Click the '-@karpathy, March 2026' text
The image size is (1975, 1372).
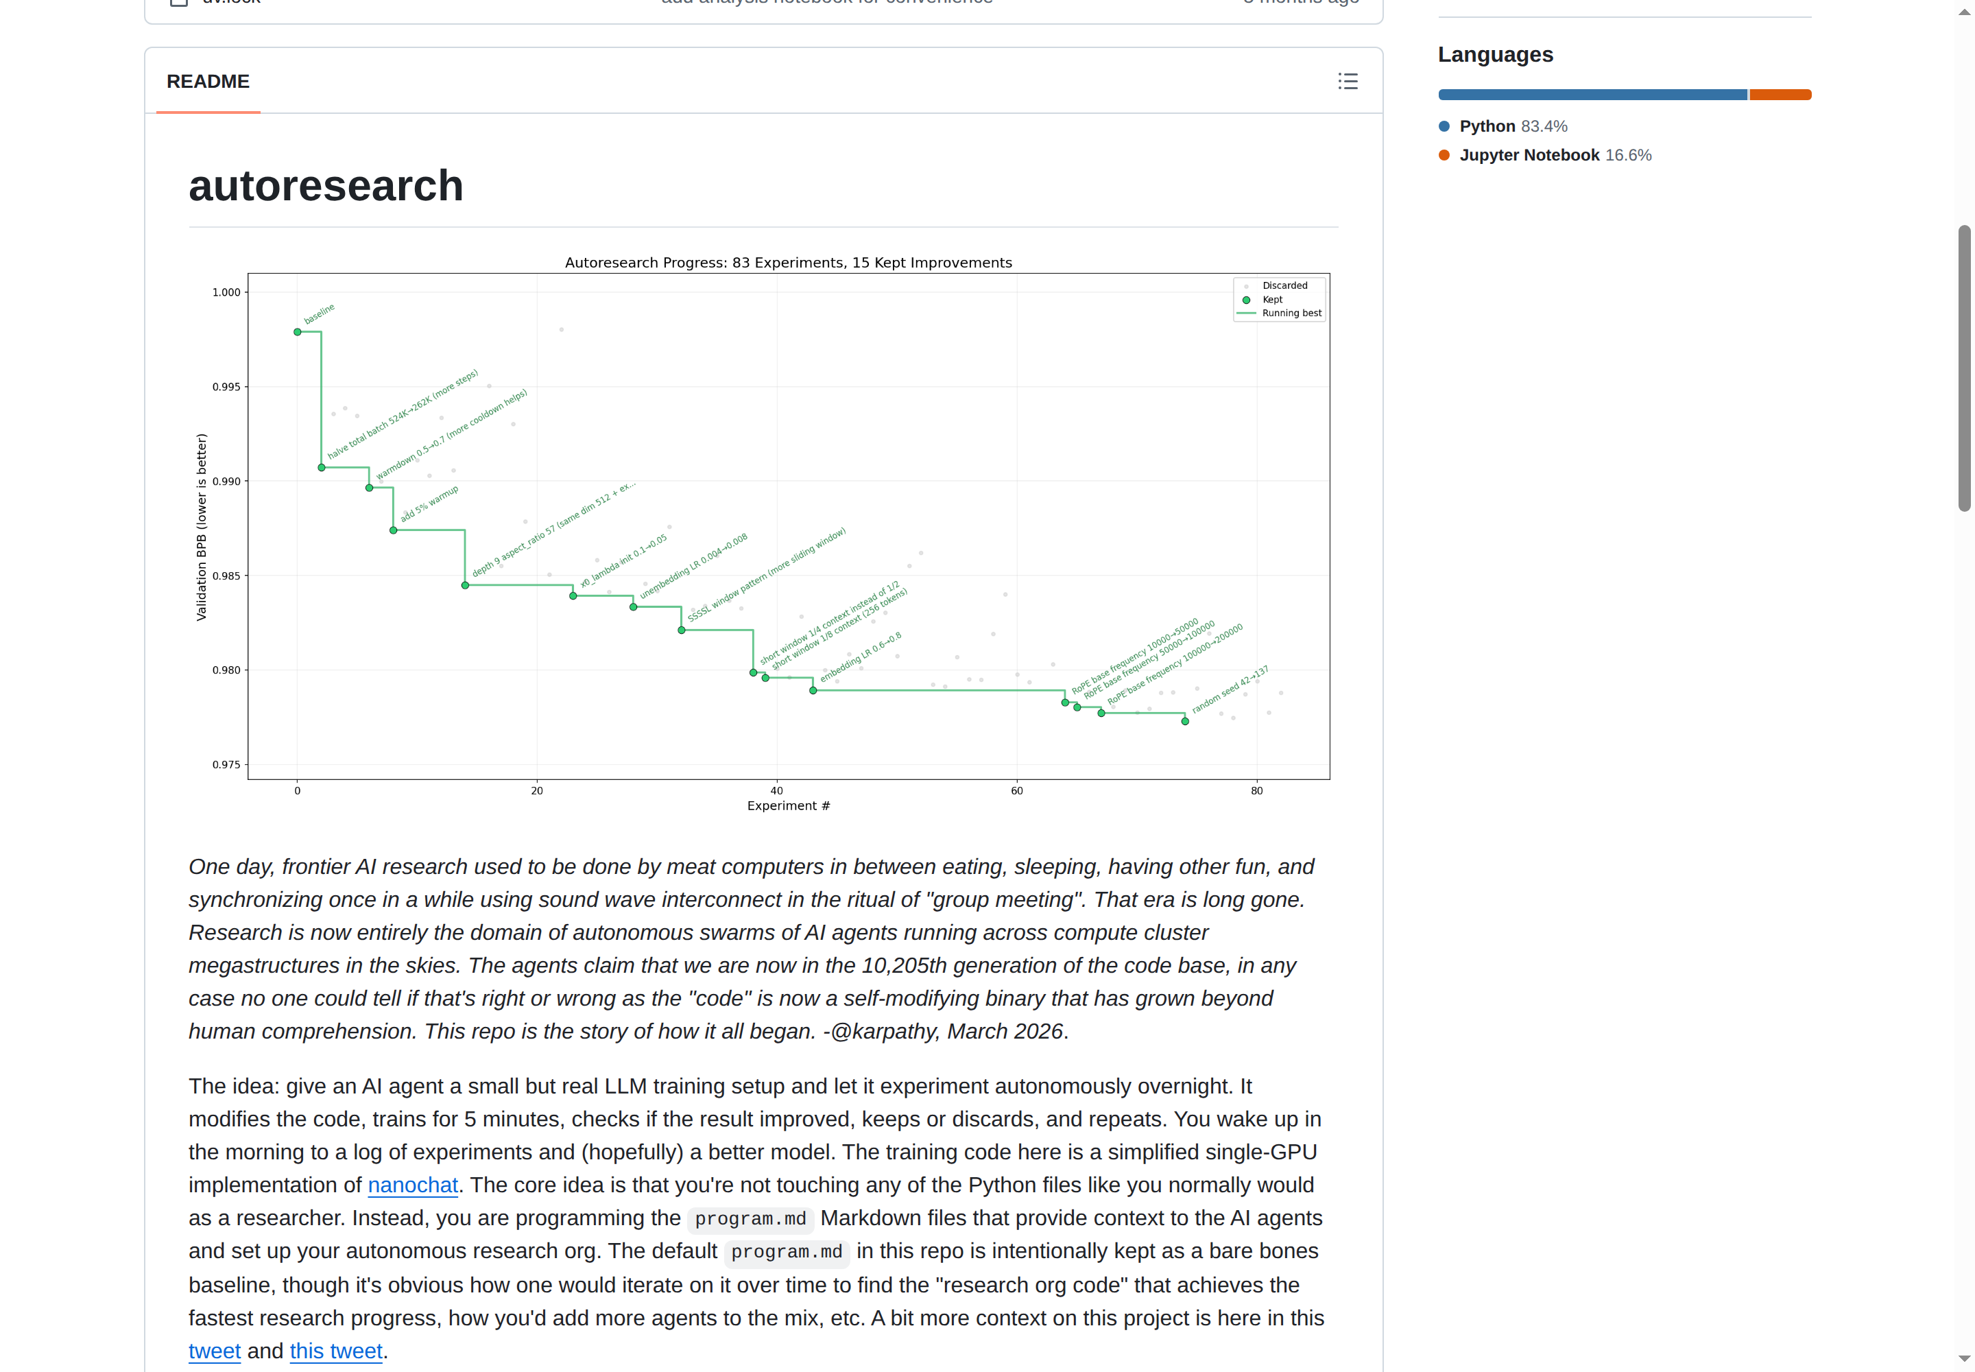943,1031
